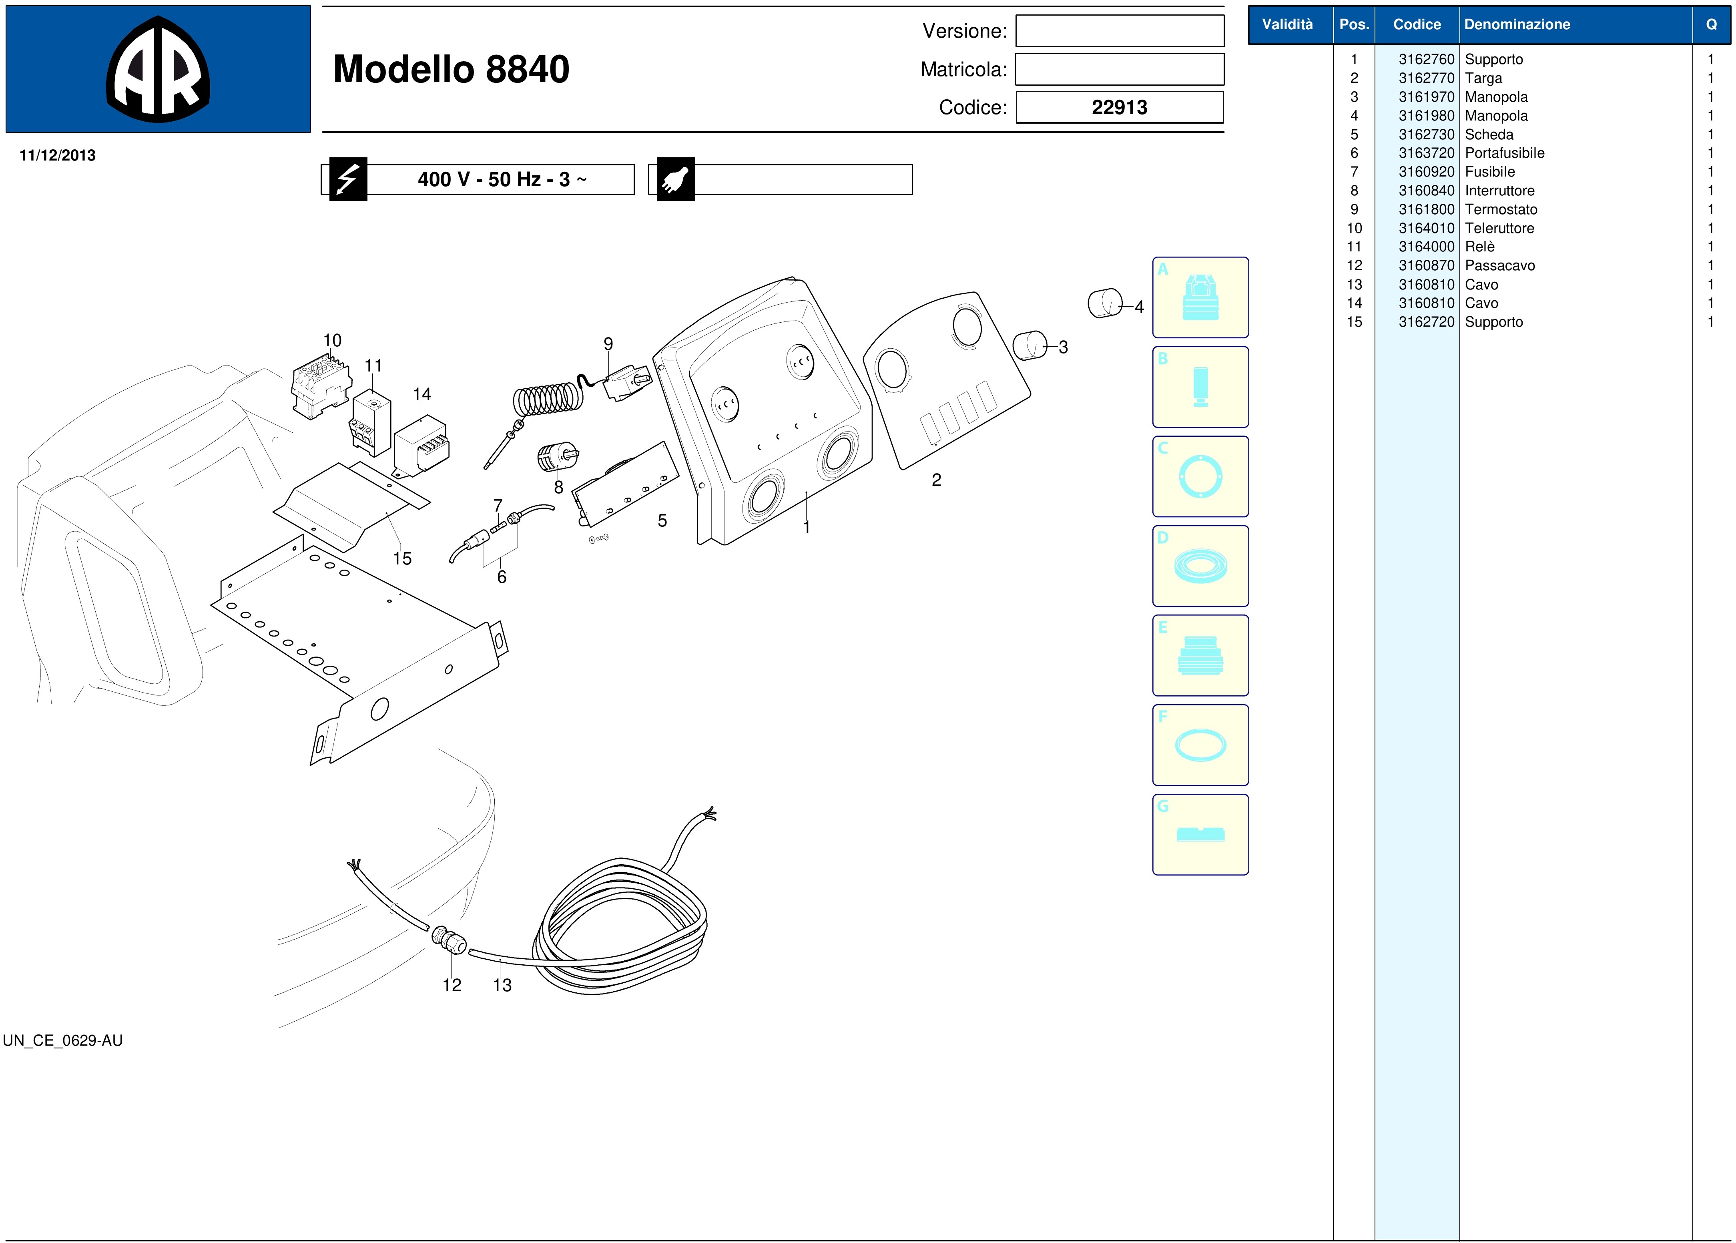This screenshot has height=1243, width=1736.
Task: Click the Codice column header in table
Action: pos(1416,24)
